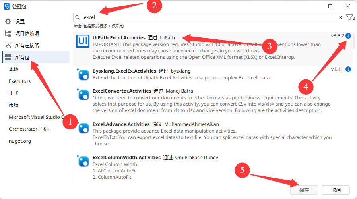Click download icon next to v1.1.1

point(348,69)
